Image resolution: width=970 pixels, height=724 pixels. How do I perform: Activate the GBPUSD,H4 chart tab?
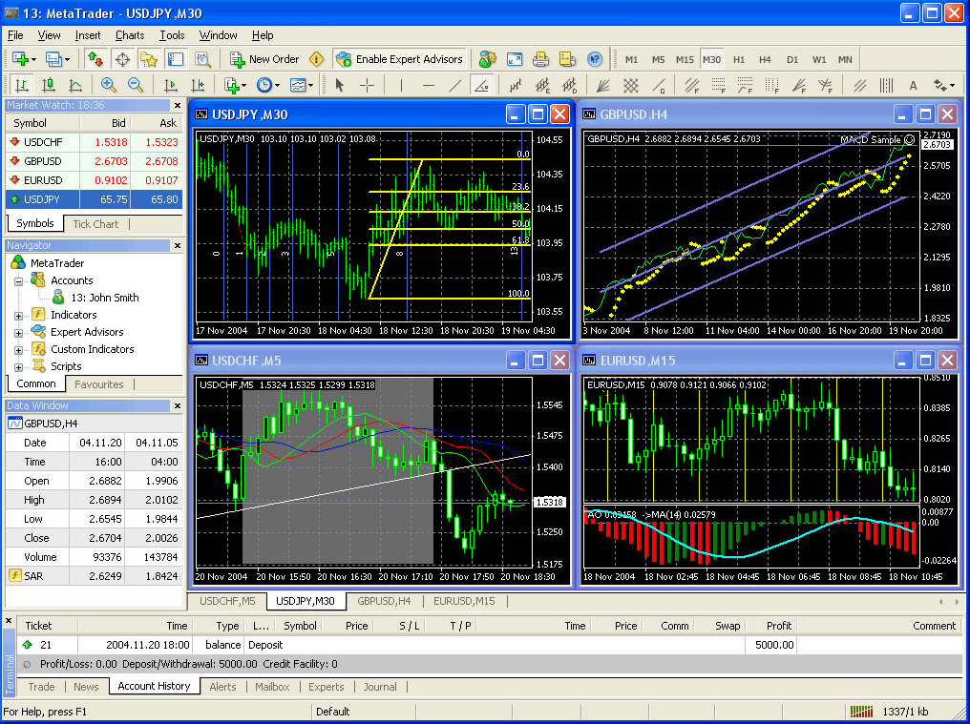pos(384,600)
